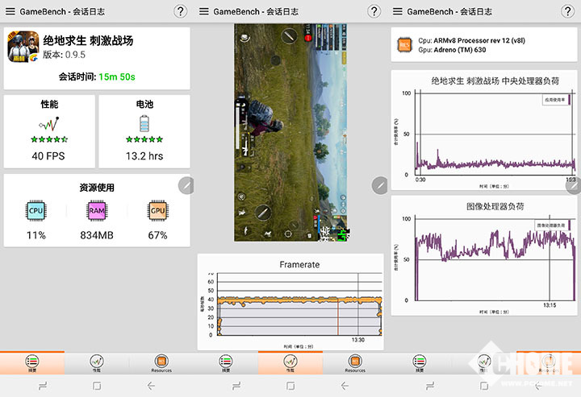The image size is (581, 397).
Task: Switch to 性能 tab on the summary screen
Action: (x=96, y=363)
